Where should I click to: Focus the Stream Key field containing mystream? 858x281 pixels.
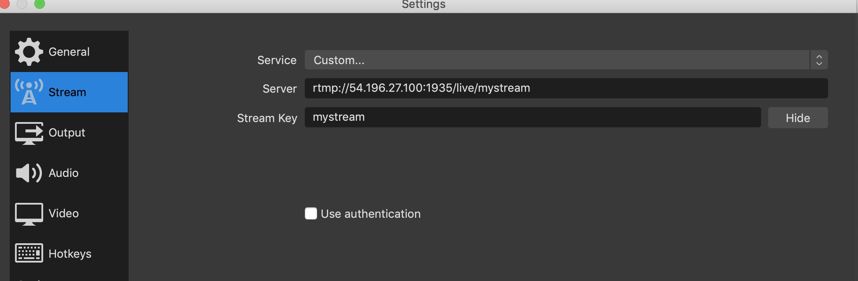pos(533,117)
